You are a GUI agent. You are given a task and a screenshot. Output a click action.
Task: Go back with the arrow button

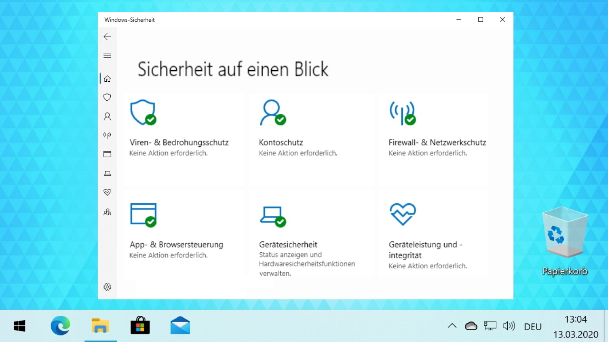(x=107, y=36)
